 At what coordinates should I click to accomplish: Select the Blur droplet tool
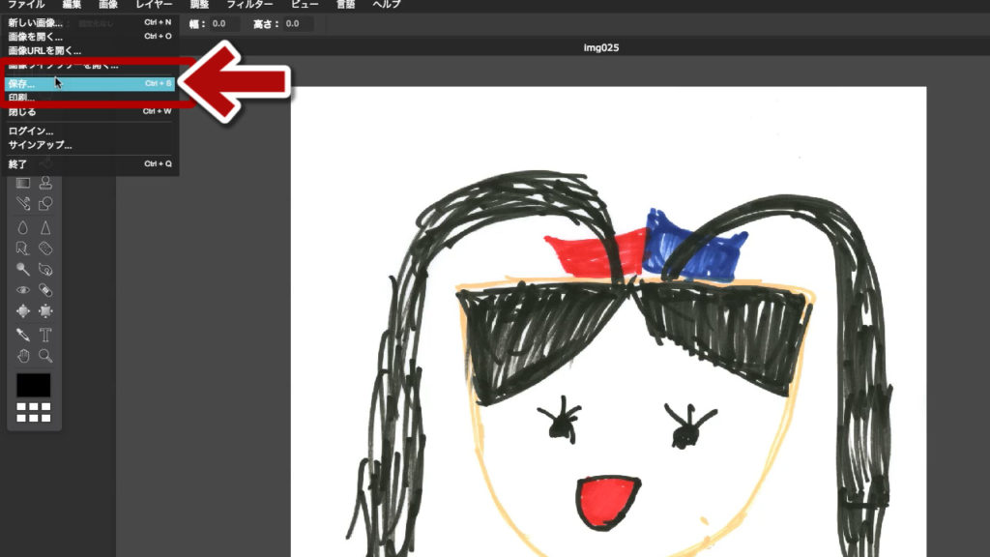pyautogui.click(x=23, y=227)
